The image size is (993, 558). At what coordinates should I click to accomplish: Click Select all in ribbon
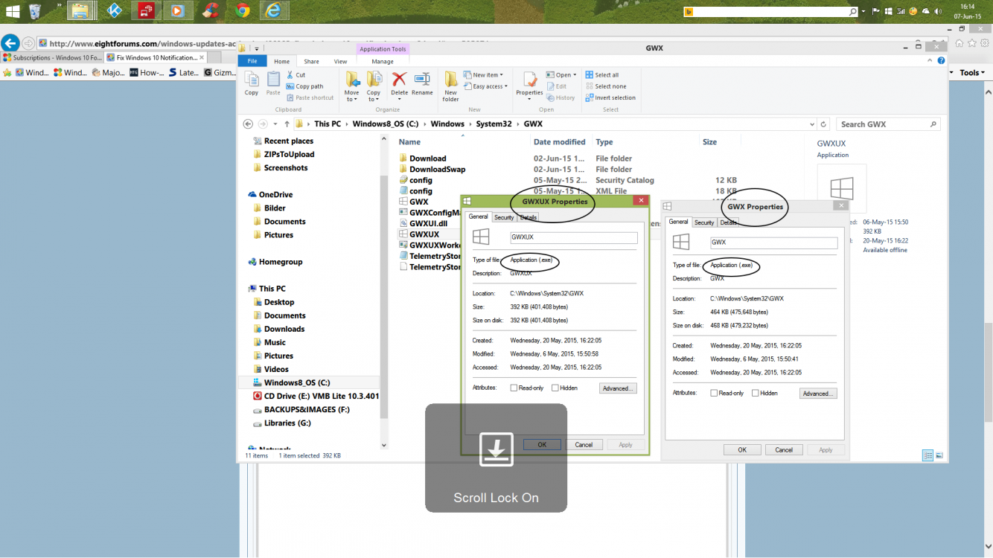601,75
